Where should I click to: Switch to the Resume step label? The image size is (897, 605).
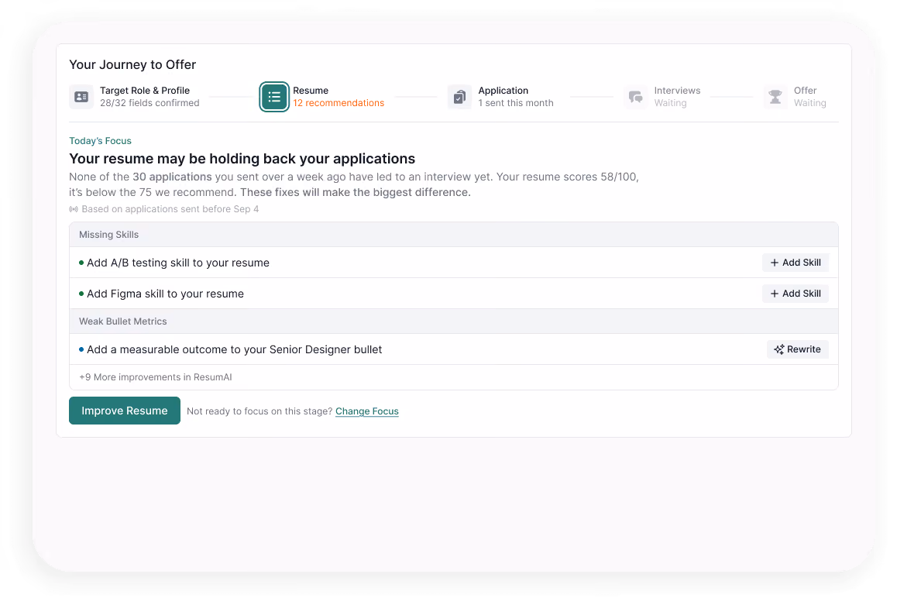point(311,91)
